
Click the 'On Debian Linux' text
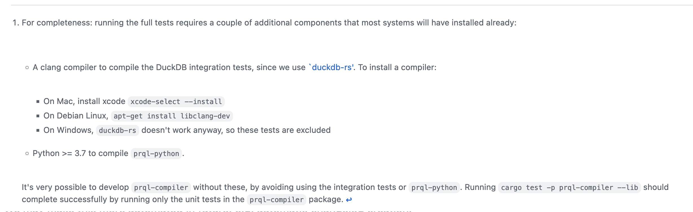(76, 116)
